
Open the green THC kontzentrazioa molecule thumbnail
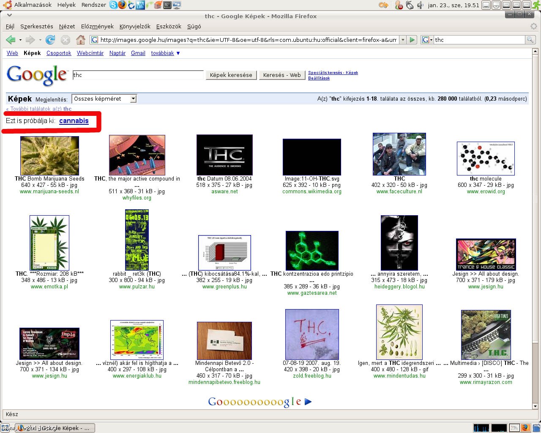(x=312, y=251)
